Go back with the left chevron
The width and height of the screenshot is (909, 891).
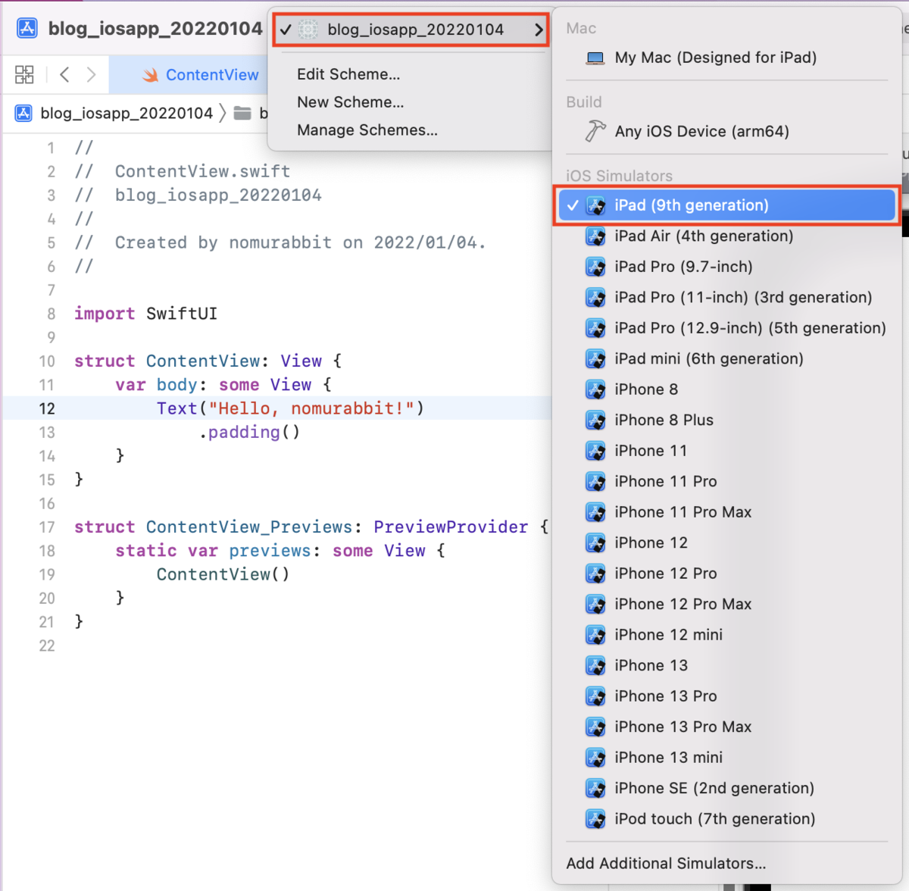[x=64, y=74]
